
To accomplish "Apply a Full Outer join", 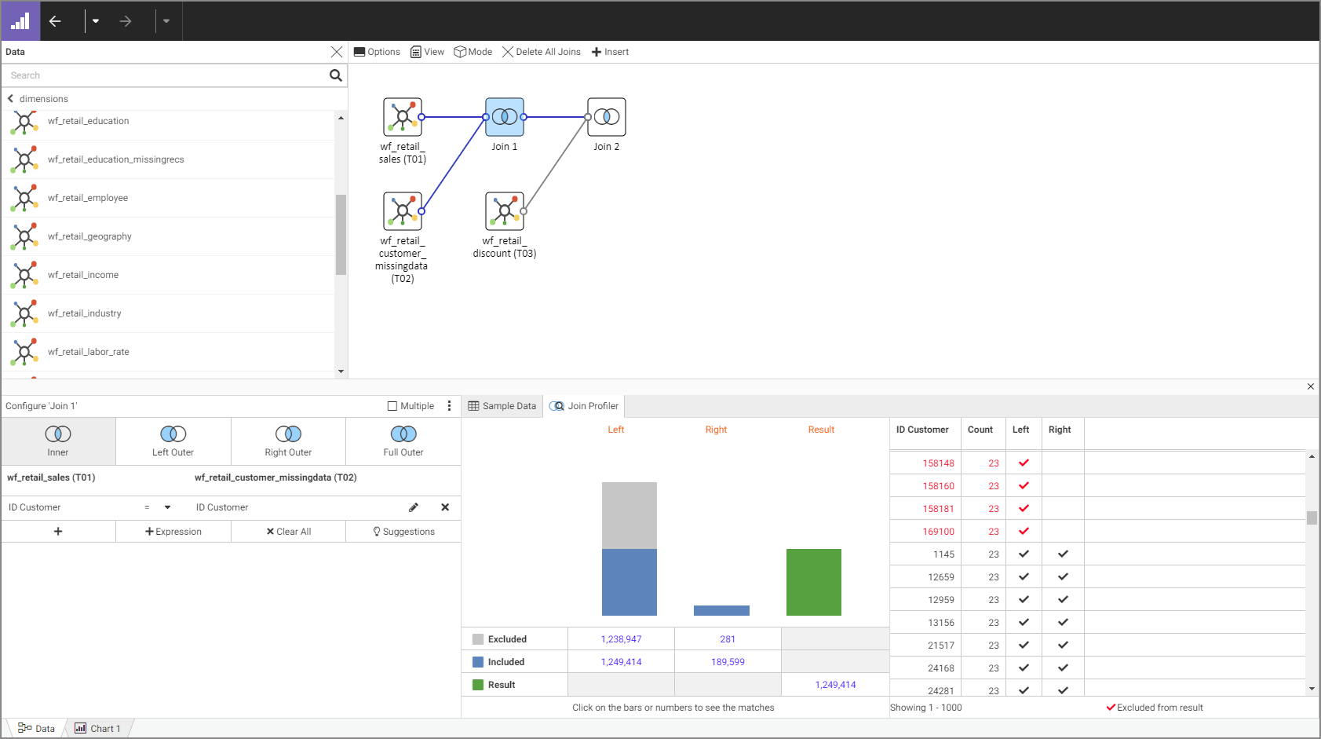I will click(403, 440).
